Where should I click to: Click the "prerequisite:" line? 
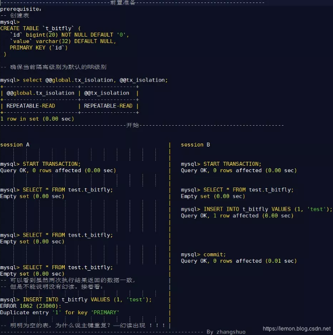coord(21,9)
